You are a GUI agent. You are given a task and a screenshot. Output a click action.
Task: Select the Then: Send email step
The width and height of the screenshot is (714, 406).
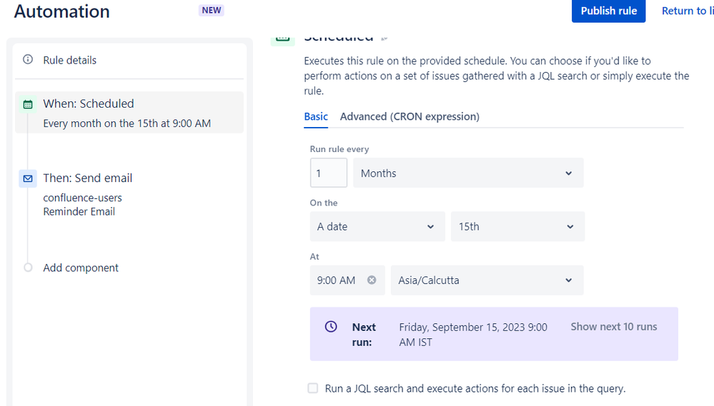tap(87, 178)
